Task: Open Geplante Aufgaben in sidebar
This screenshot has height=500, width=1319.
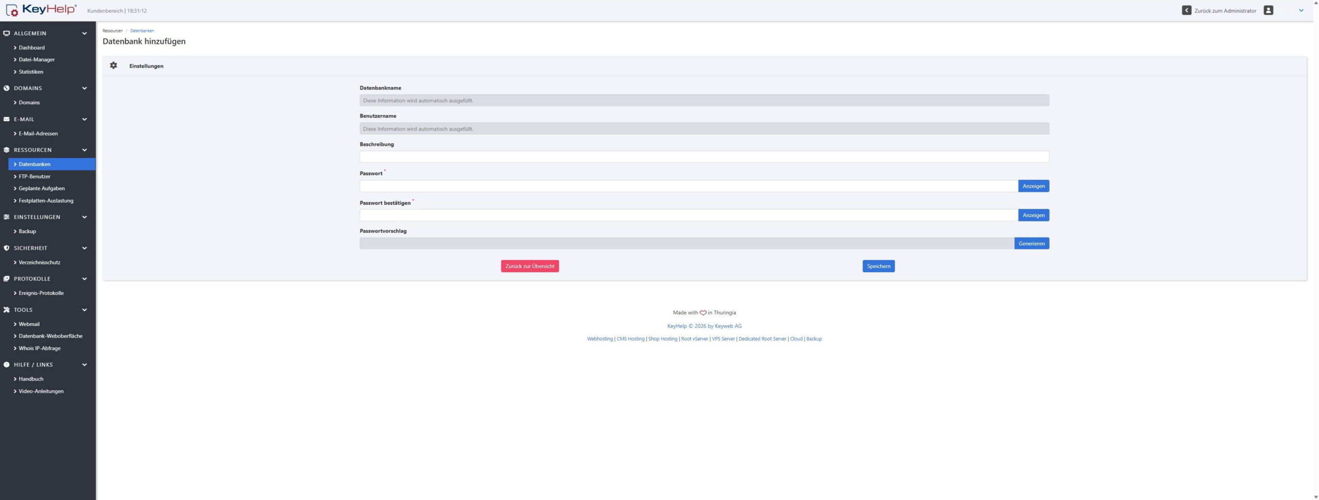Action: click(42, 188)
